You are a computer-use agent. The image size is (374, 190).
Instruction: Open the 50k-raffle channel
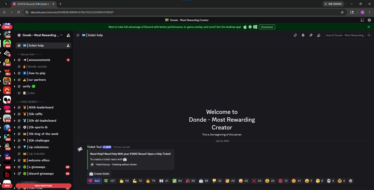44,114
